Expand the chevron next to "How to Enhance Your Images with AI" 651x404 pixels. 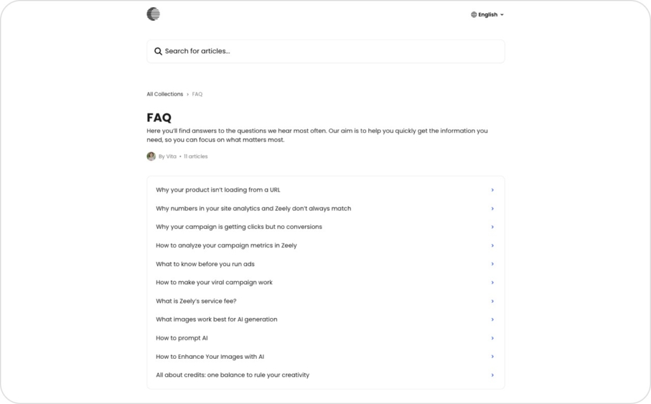pos(492,356)
